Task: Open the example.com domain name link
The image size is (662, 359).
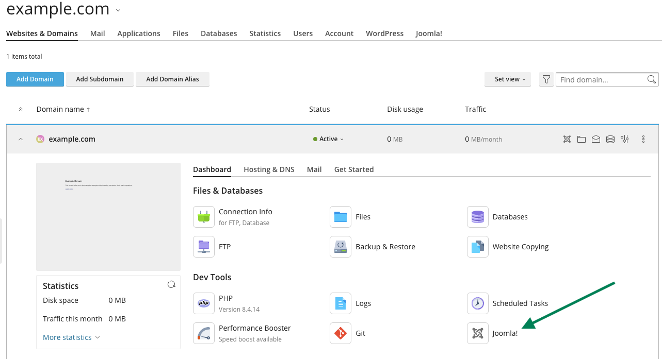Action: pos(72,139)
